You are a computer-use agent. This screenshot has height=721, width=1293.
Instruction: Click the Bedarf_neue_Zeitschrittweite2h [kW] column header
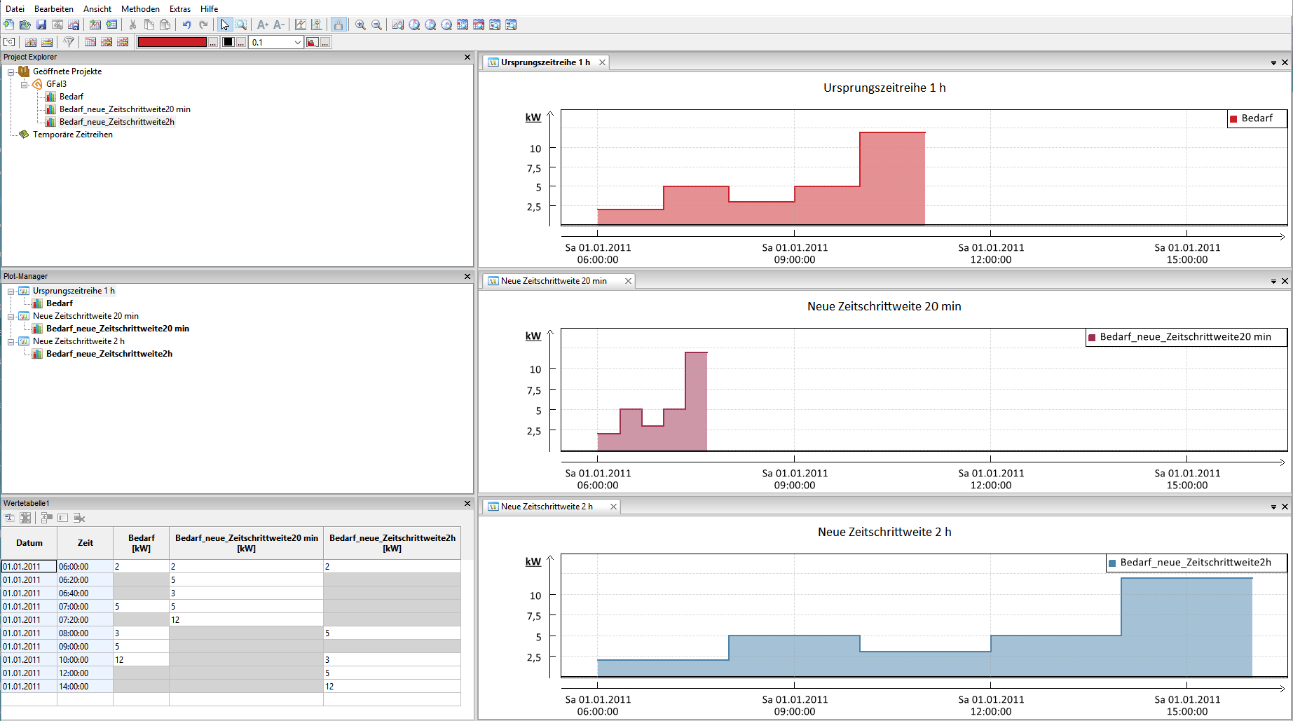coord(392,543)
